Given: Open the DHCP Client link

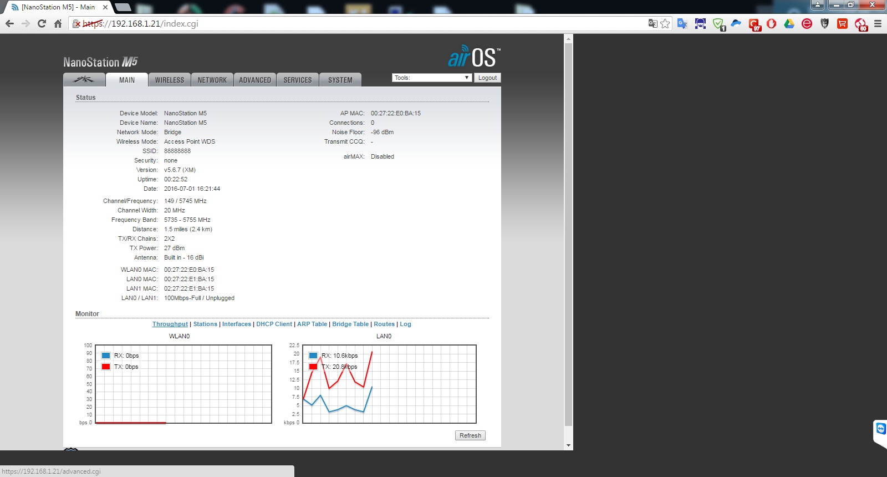Looking at the screenshot, I should [274, 324].
